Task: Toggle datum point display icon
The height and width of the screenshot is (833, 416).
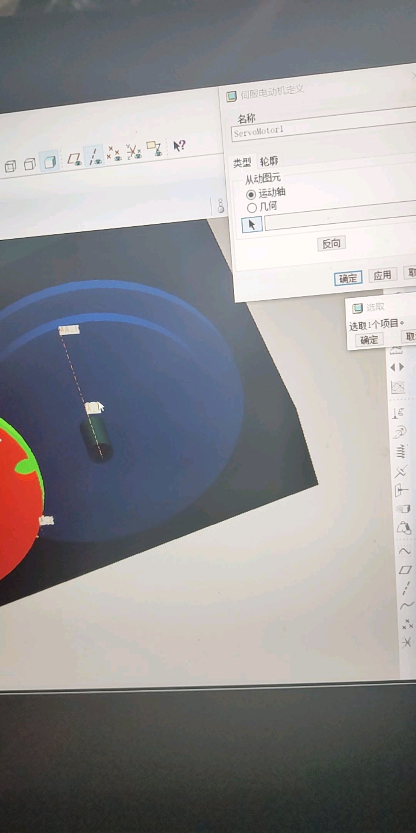Action: pos(114,153)
